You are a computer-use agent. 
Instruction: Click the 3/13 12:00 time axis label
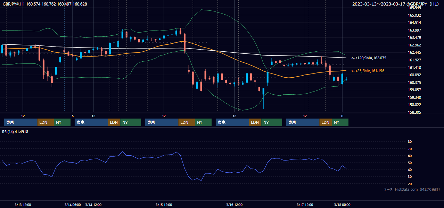[x=23, y=205]
